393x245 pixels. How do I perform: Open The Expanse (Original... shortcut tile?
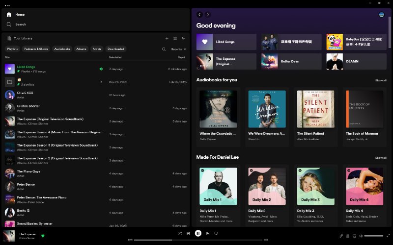point(226,61)
